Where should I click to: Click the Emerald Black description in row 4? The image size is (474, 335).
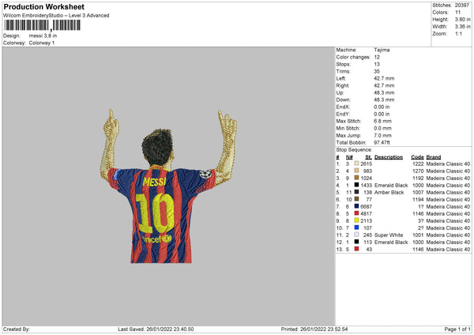391,185
